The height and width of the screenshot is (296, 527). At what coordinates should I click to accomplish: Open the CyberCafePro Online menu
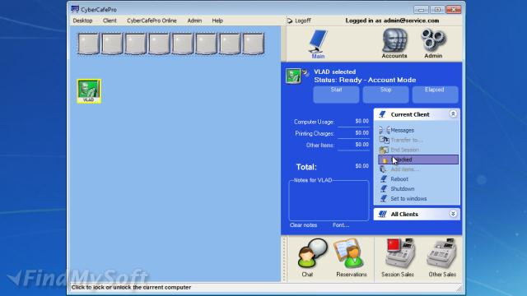(152, 21)
